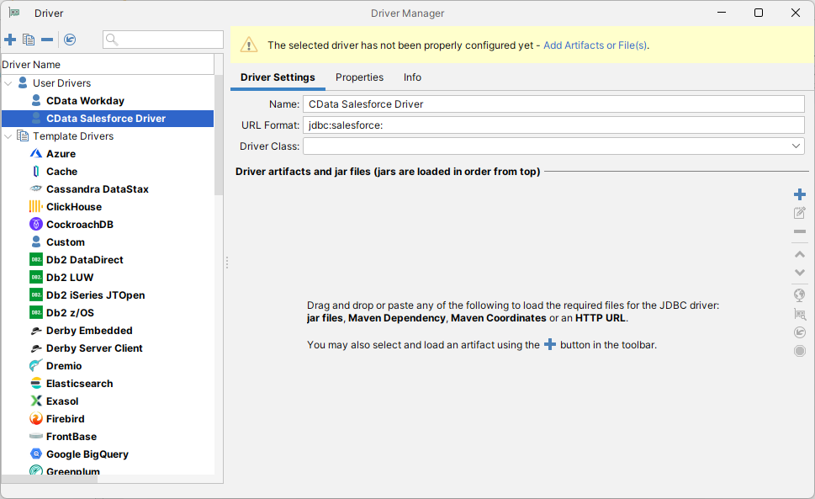Click the edit artifact pencil icon

click(x=799, y=214)
